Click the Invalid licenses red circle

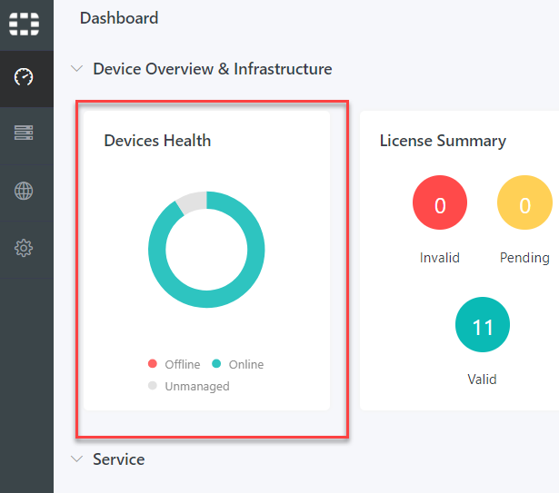[x=440, y=202]
